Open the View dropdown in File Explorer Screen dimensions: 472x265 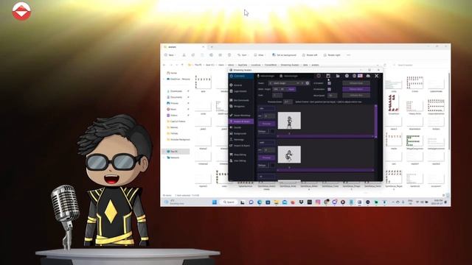point(260,55)
